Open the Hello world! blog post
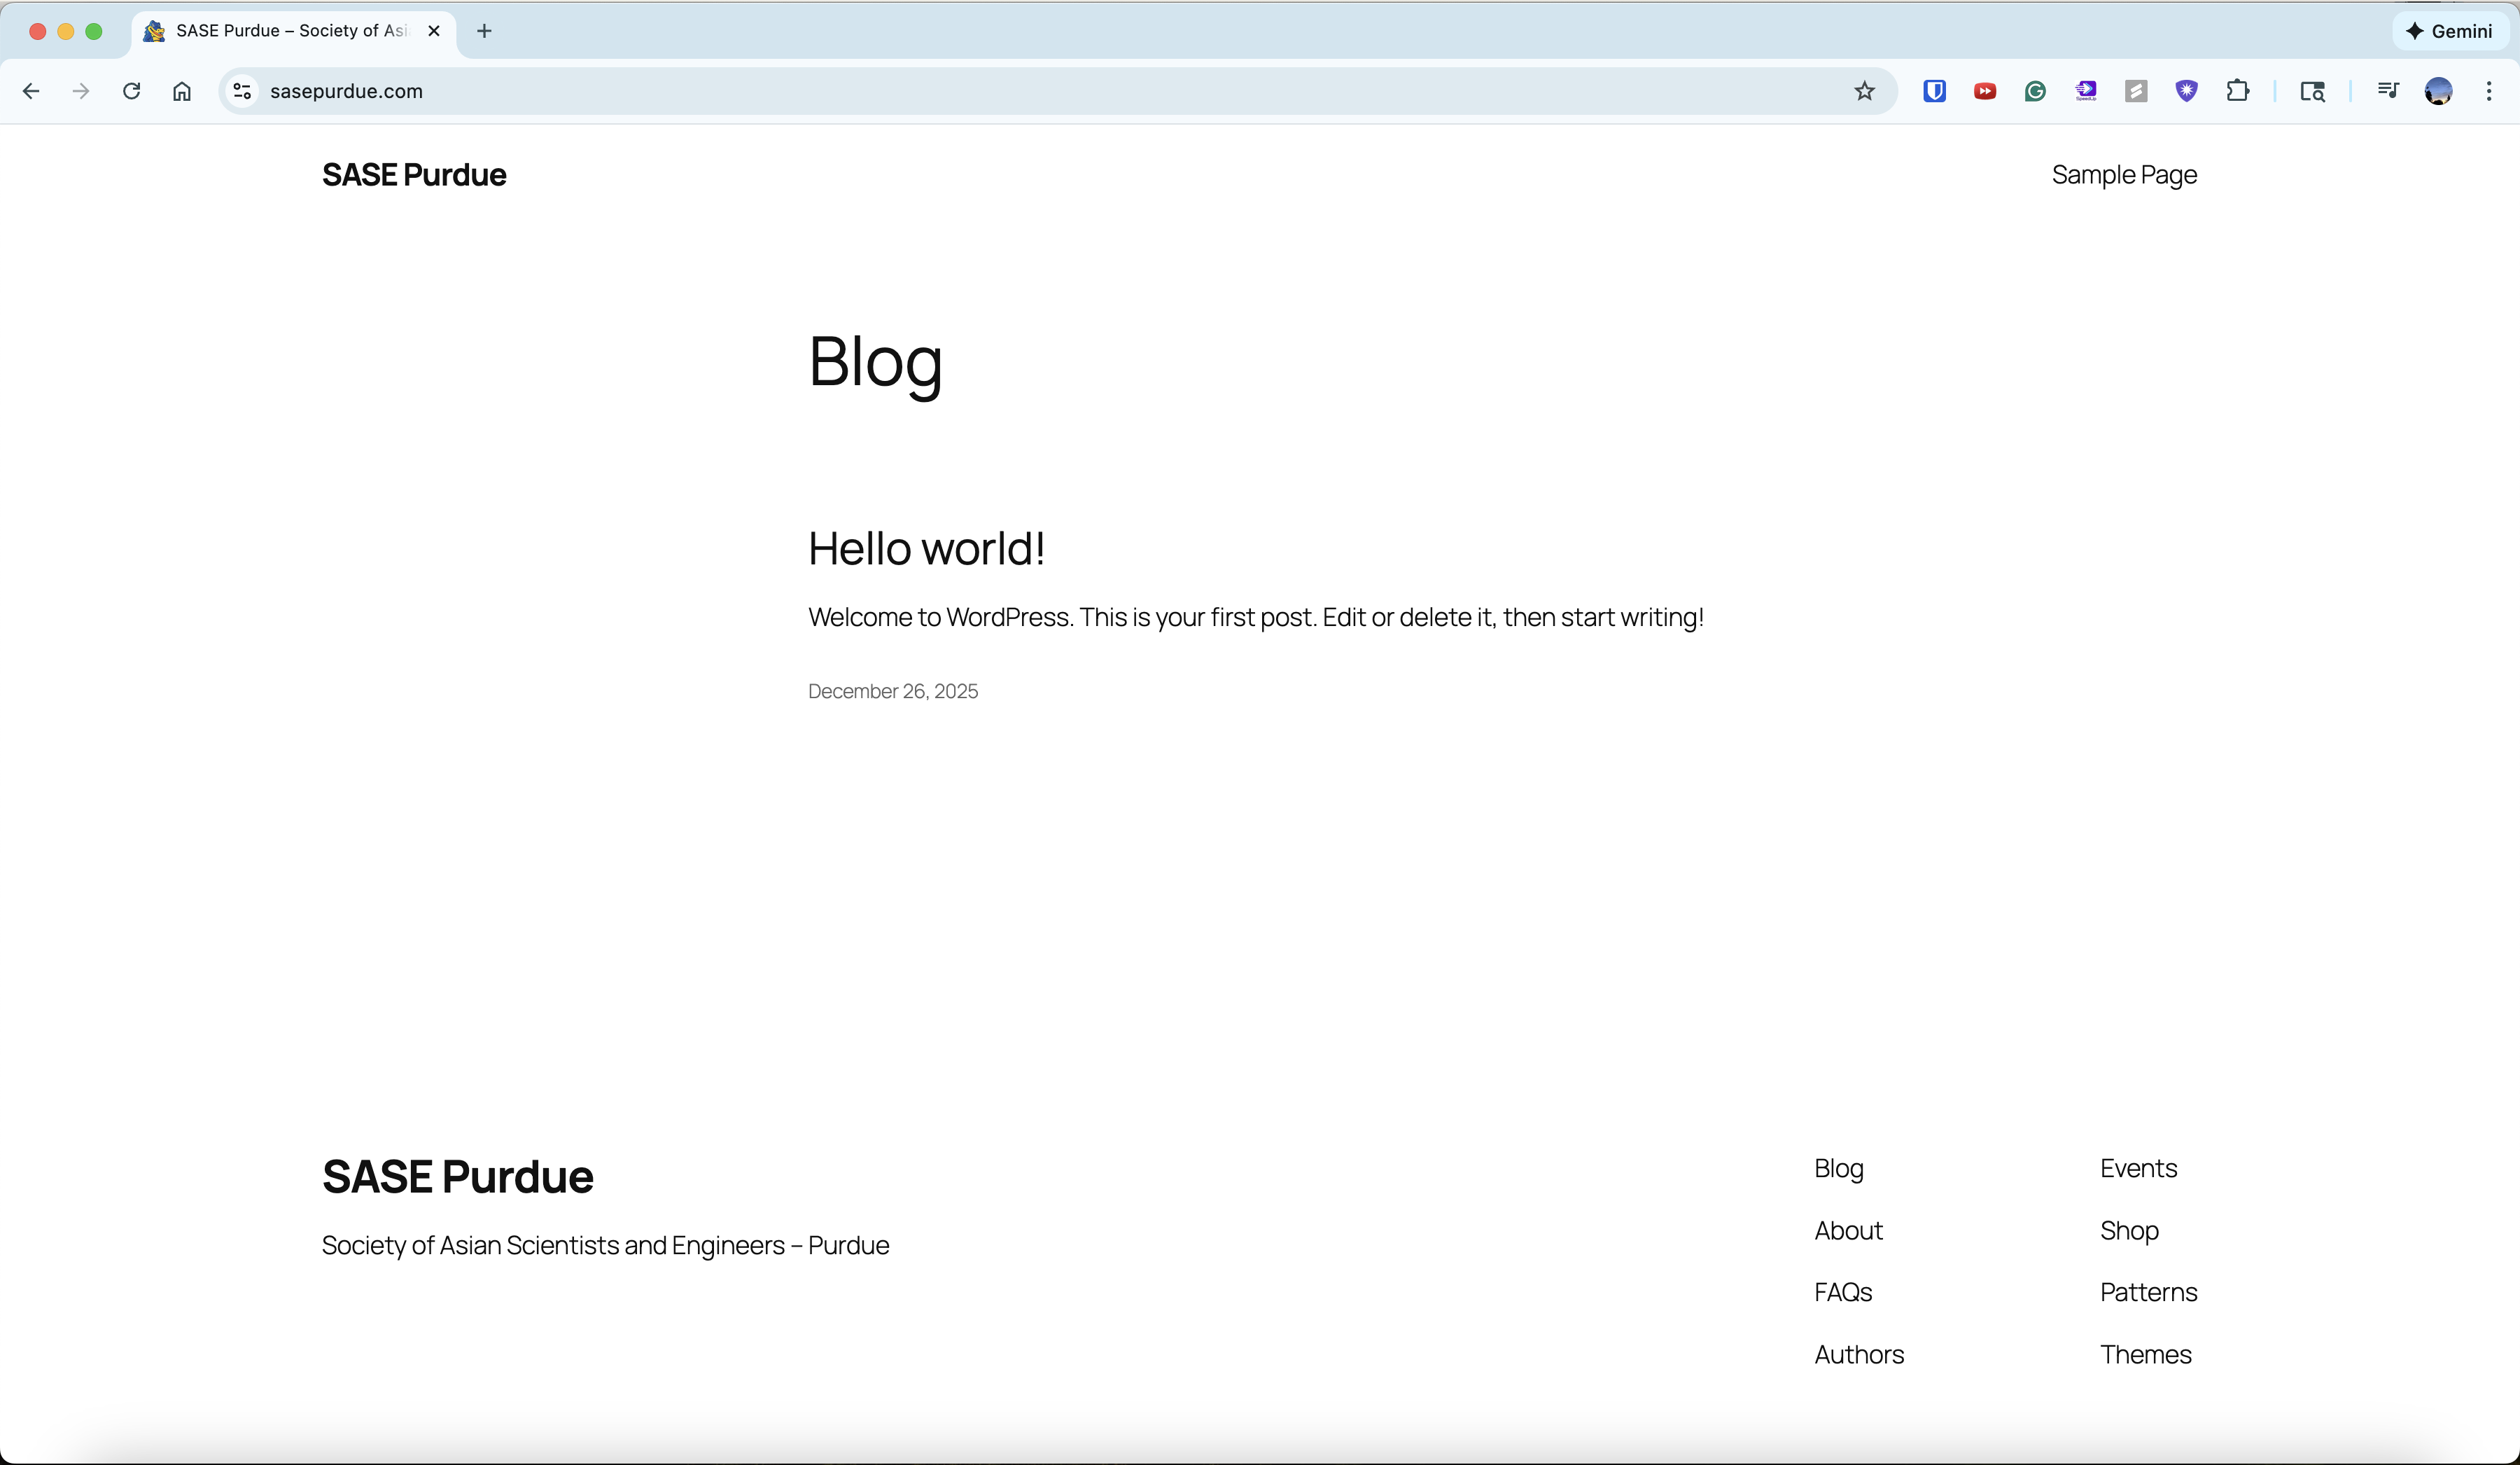The height and width of the screenshot is (1465, 2520). point(925,548)
